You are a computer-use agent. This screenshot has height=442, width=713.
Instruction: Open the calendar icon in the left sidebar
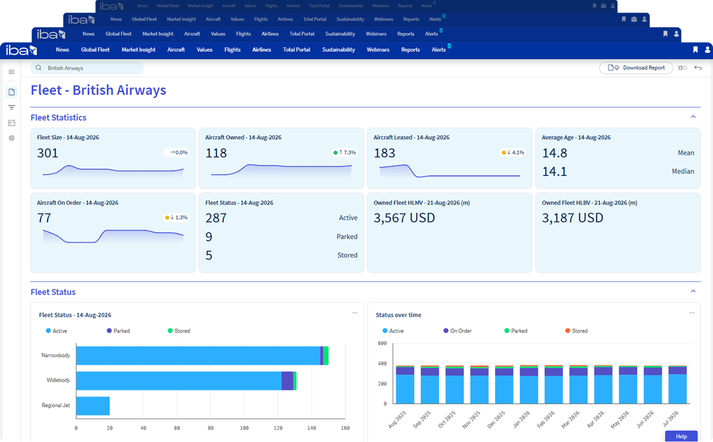pos(11,123)
